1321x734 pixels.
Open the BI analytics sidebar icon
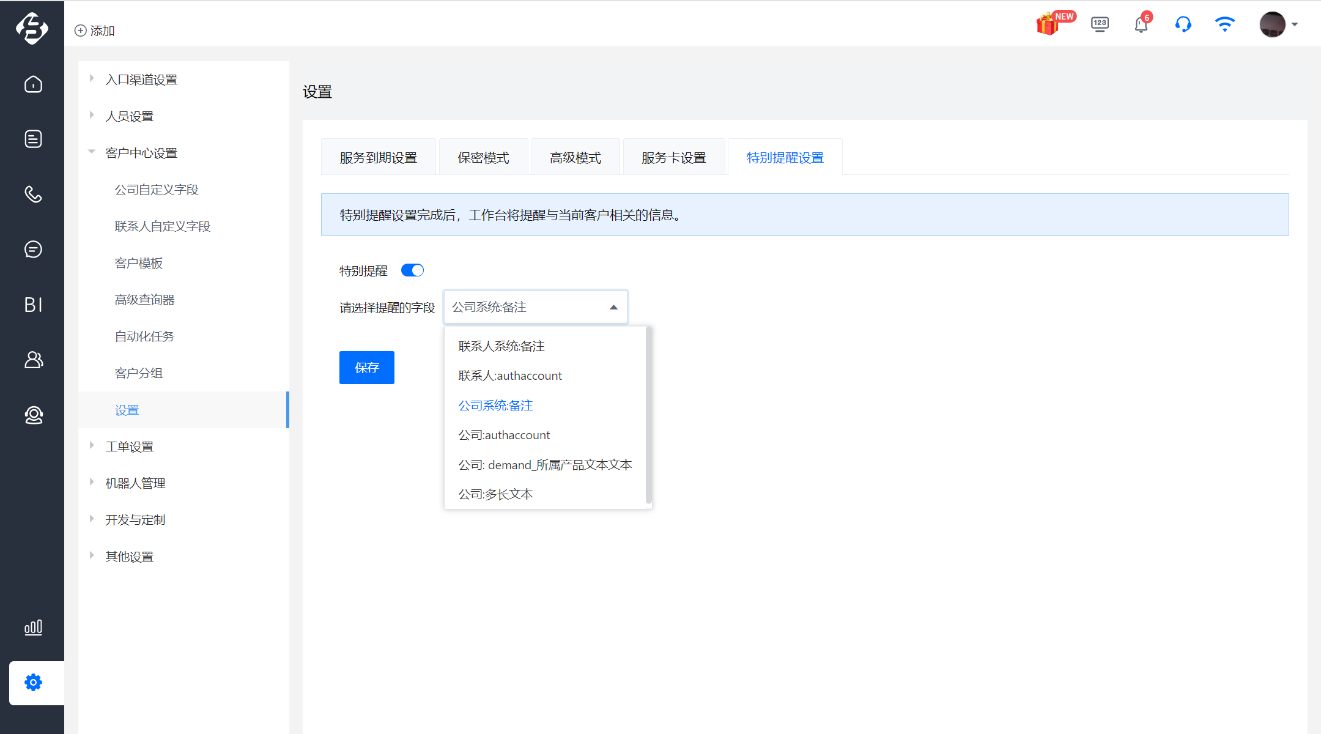pyautogui.click(x=33, y=305)
